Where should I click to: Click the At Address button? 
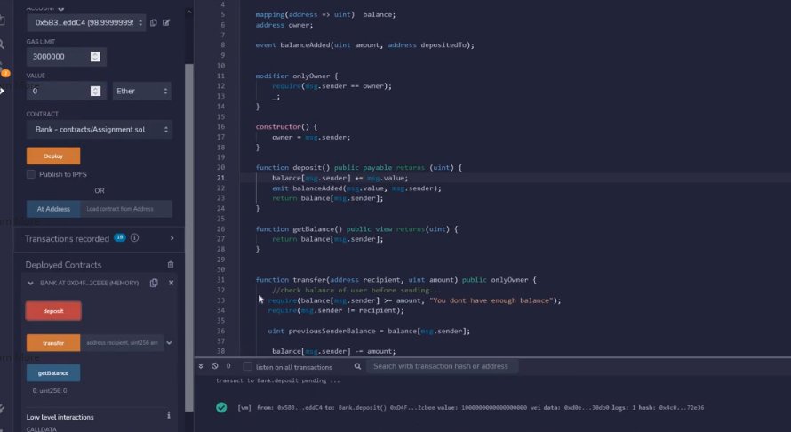(53, 209)
